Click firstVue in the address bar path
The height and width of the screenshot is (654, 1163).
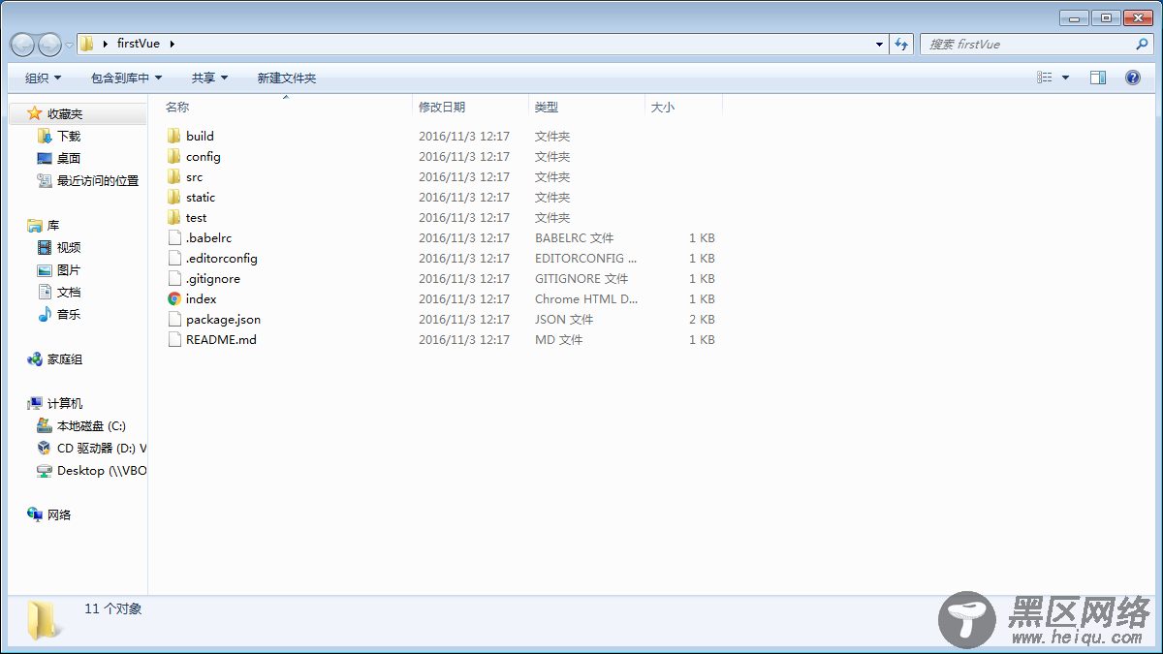point(139,44)
